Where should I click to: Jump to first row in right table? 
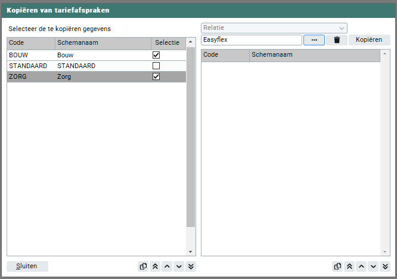(350, 266)
